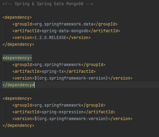Click groupId org.springframework.data line

65,24
